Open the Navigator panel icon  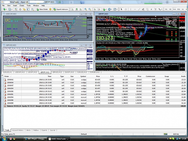pos(24,9)
